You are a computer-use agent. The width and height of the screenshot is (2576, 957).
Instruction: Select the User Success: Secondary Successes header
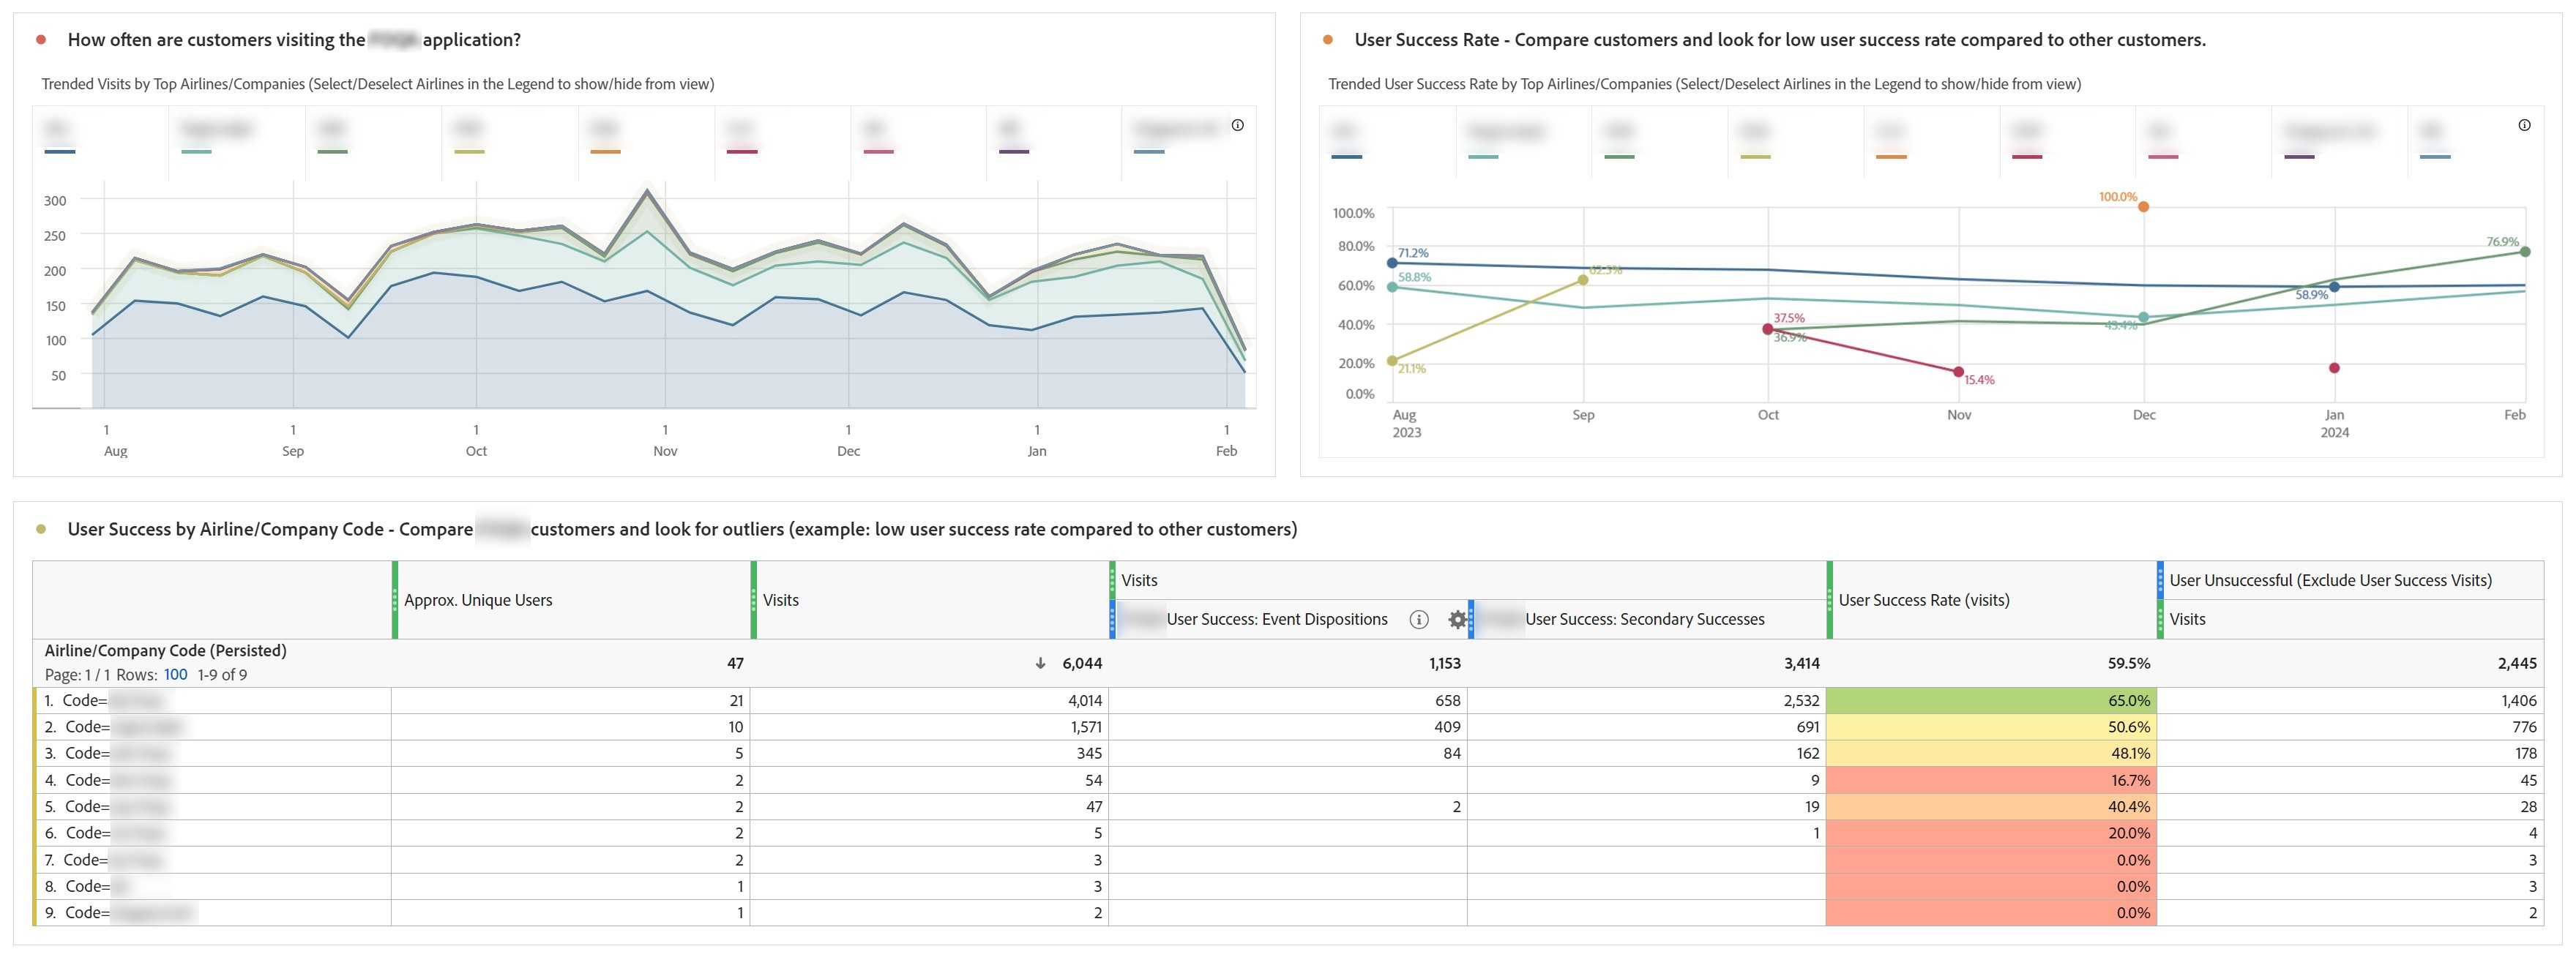point(1644,620)
